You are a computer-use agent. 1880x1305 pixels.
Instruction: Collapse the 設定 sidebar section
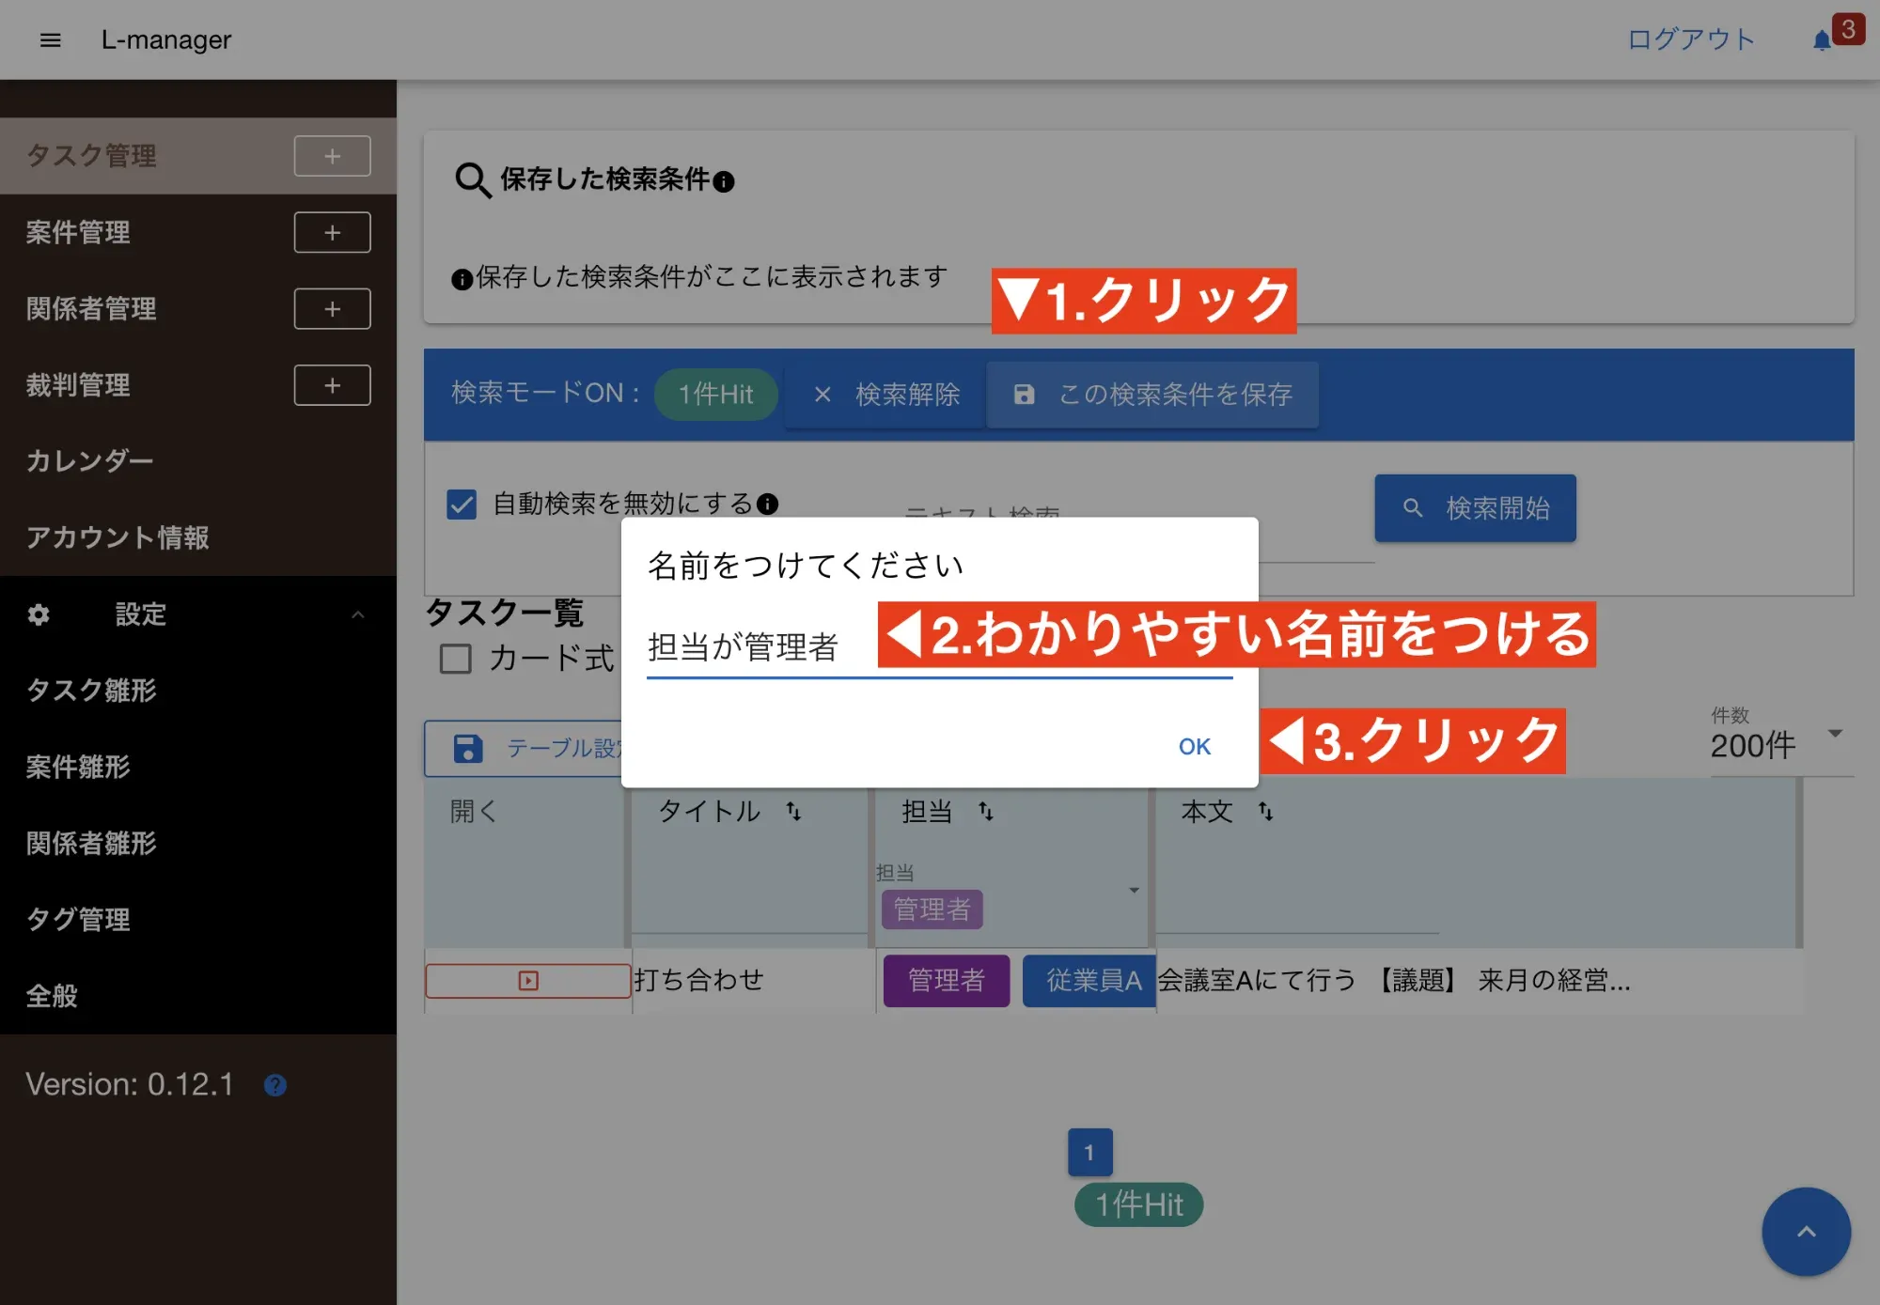click(357, 614)
